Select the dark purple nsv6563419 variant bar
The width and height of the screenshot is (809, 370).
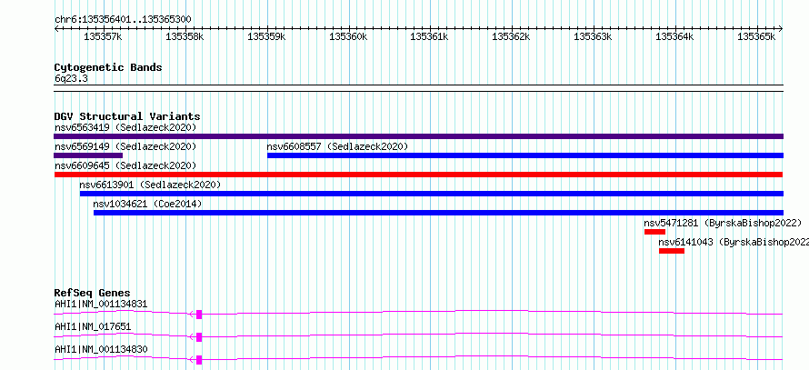[418, 136]
